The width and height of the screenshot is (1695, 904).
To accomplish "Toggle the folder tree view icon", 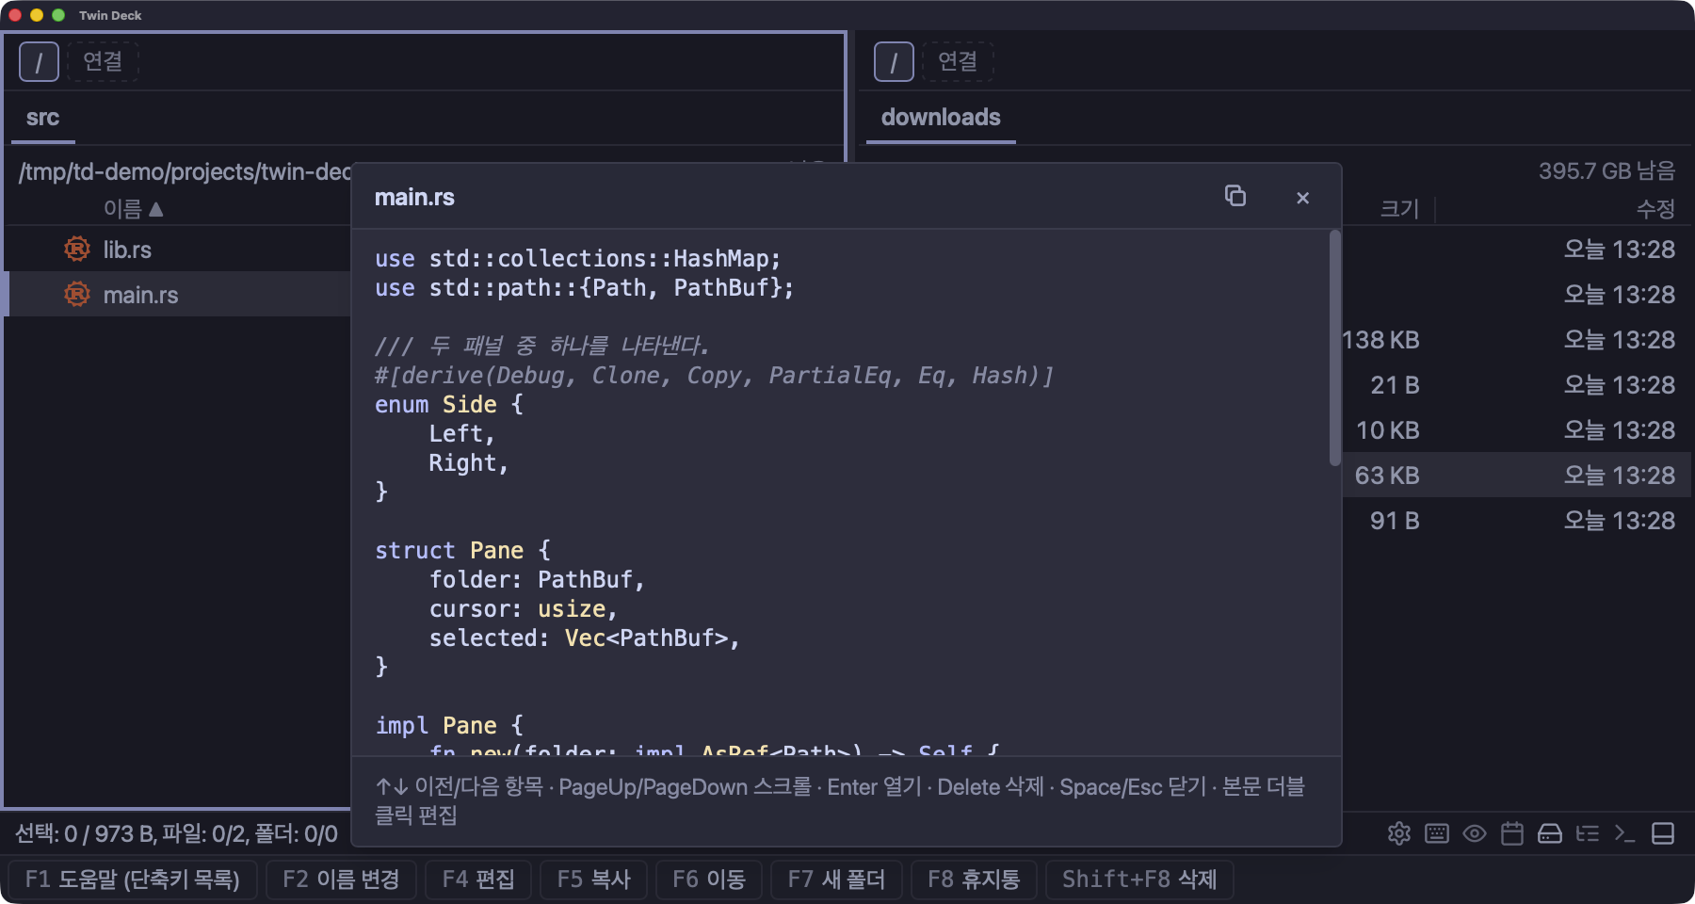I will click(1588, 833).
